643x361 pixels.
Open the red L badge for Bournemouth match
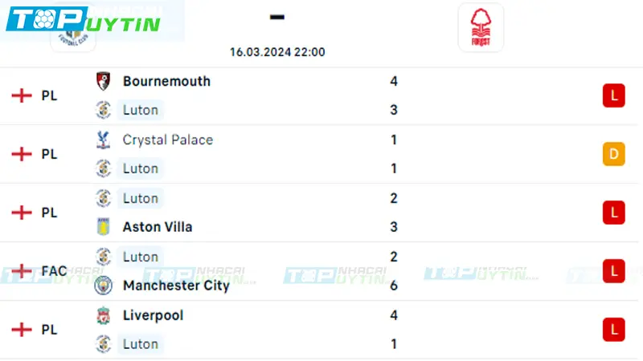pos(613,95)
